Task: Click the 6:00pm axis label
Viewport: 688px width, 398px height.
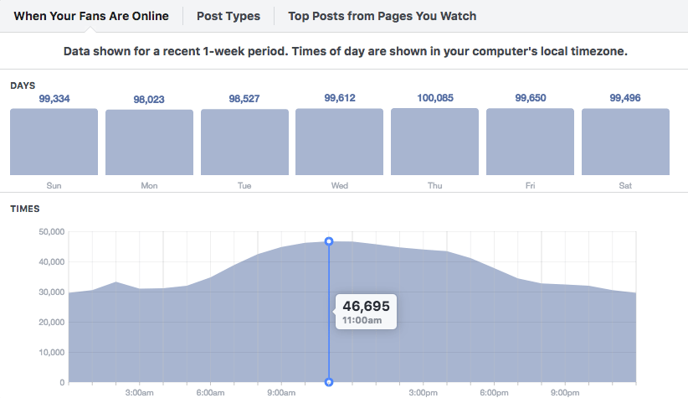Action: [x=494, y=393]
